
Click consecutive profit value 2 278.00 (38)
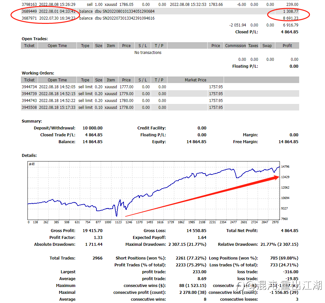[193, 292]
